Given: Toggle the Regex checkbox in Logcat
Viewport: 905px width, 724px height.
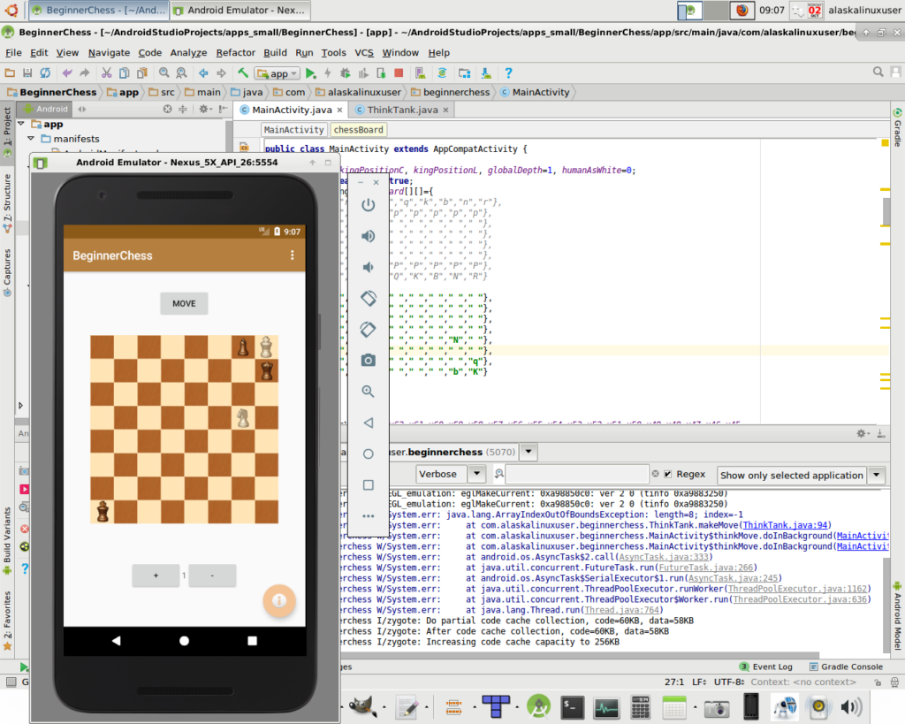Looking at the screenshot, I should (668, 475).
